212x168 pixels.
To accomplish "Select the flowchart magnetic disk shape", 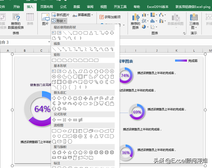I will (x=59, y=141).
